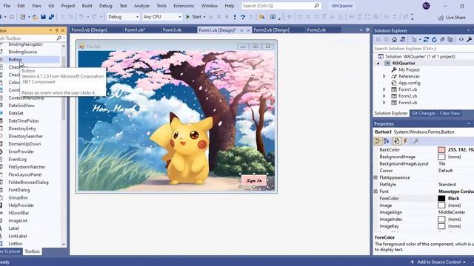
Task: Click the Find in Files icon in toolbar
Action: click(x=261, y=17)
